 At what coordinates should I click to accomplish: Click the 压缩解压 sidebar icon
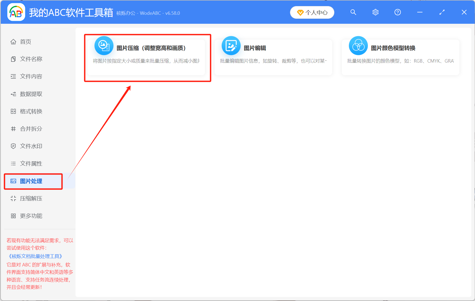pyautogui.click(x=13, y=198)
